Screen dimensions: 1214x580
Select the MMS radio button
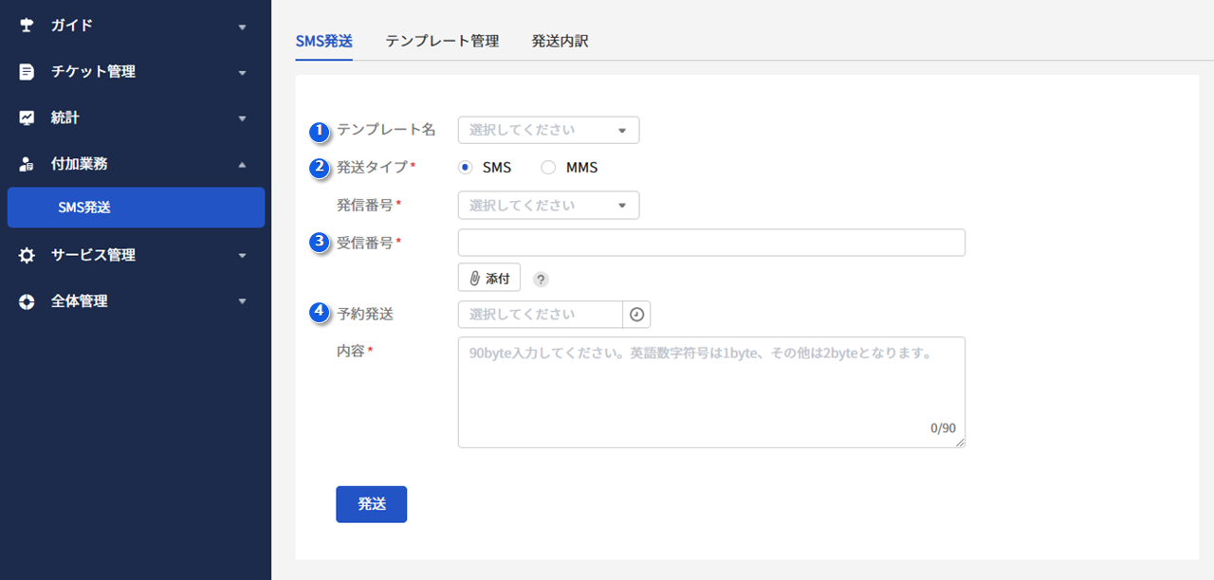pos(548,168)
